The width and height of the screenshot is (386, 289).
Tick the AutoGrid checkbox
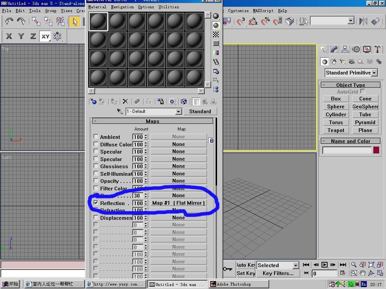click(x=363, y=91)
